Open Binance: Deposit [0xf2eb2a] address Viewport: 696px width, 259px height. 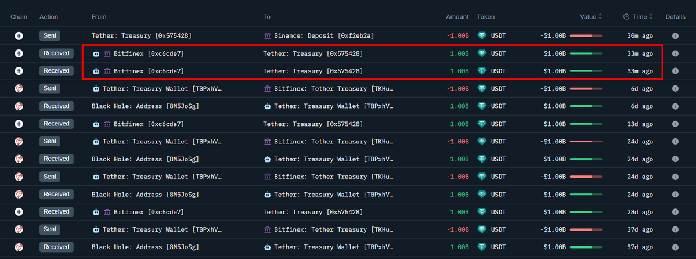click(324, 35)
